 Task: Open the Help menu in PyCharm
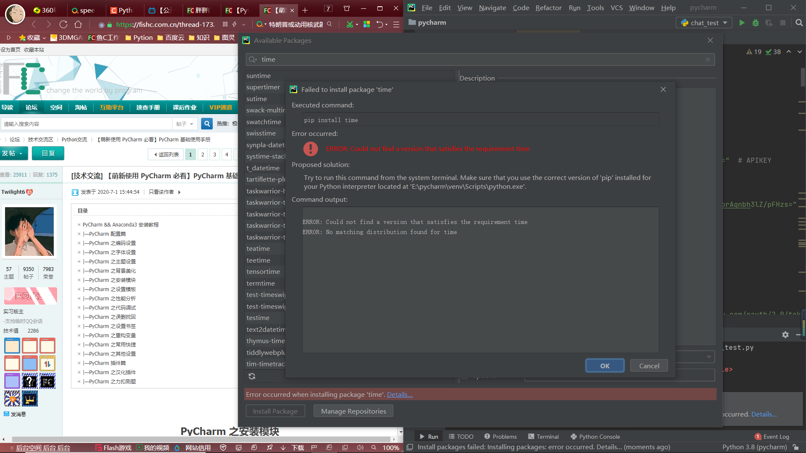pyautogui.click(x=668, y=8)
